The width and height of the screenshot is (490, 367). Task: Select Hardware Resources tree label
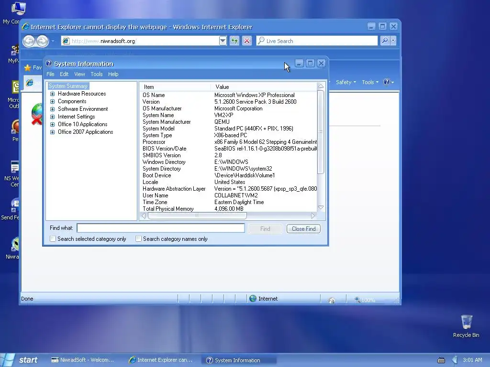(x=82, y=94)
